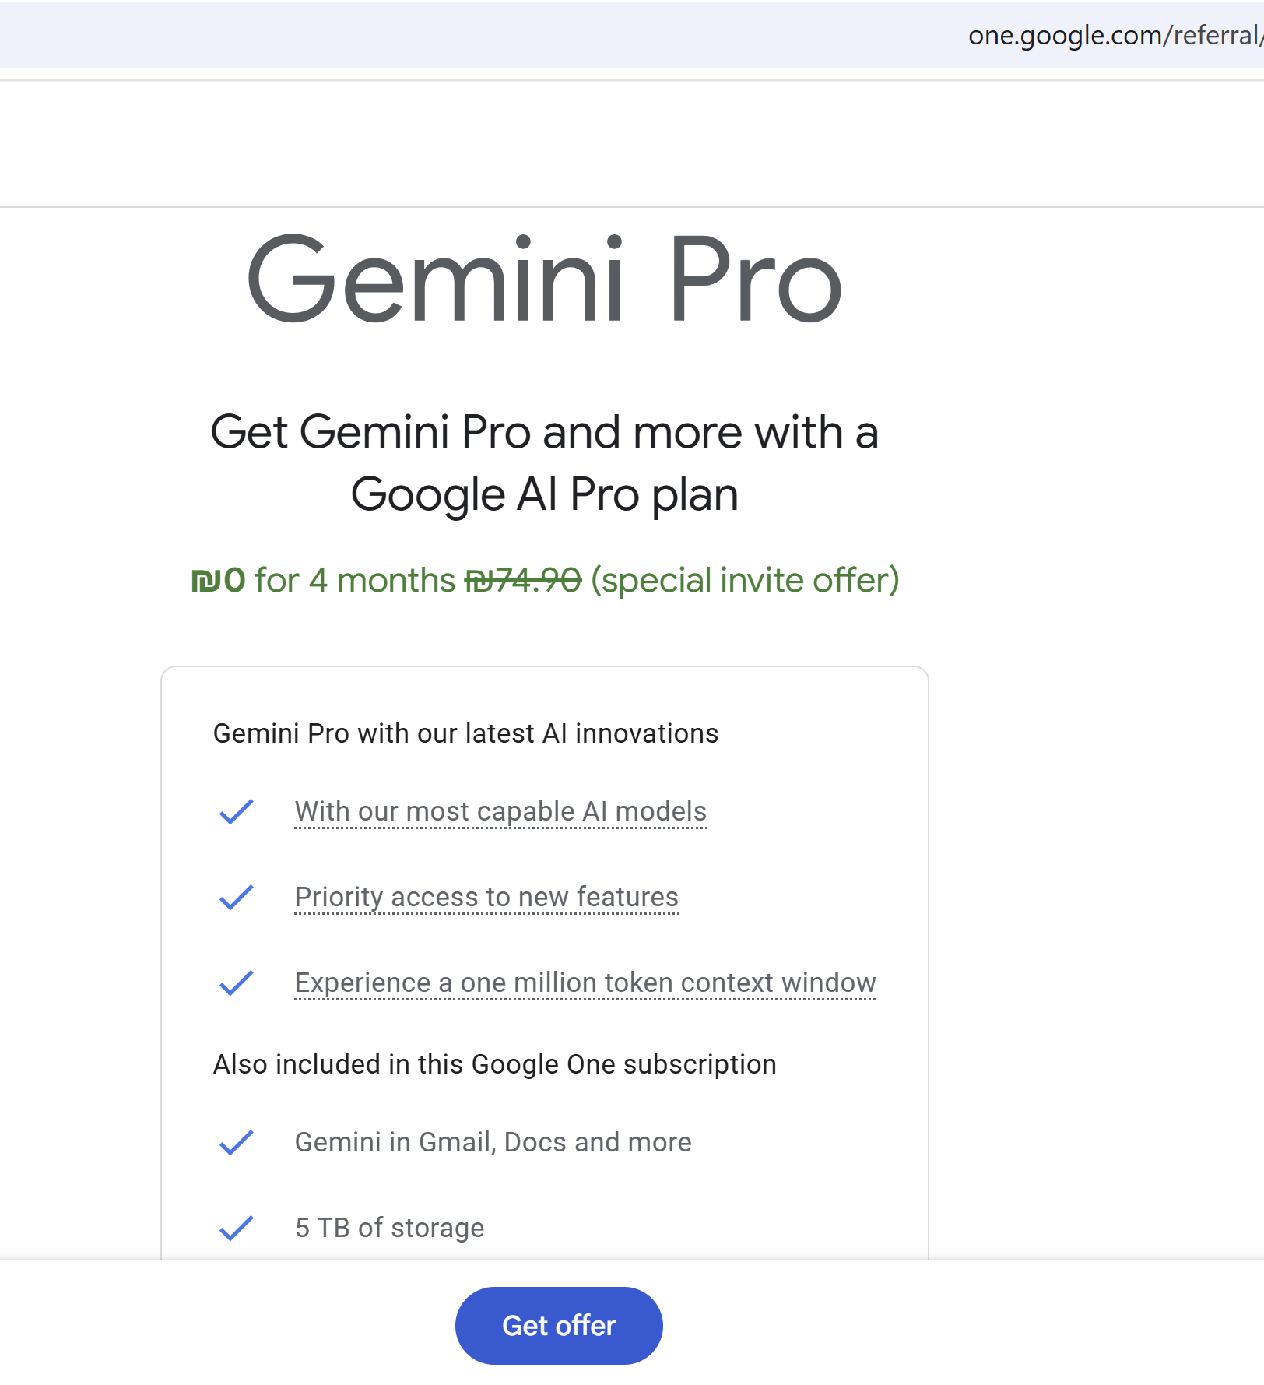Click 'Gemini Pro with our latest AI innovations'

(465, 734)
